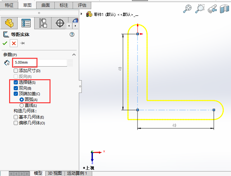Go to first bottom tab arrow
Viewport: 231px width, 176px height.
[11, 174]
